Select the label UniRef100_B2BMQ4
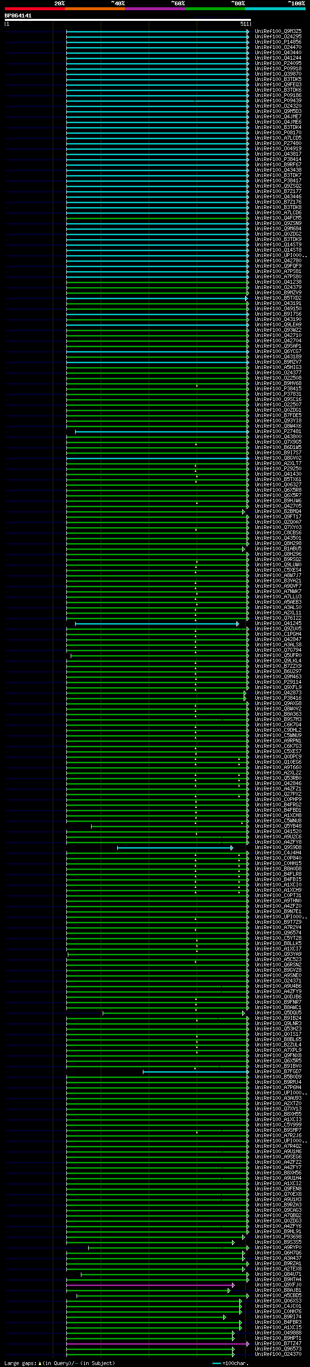Image resolution: width=310 pixels, height=1367 pixels. pos(278,512)
